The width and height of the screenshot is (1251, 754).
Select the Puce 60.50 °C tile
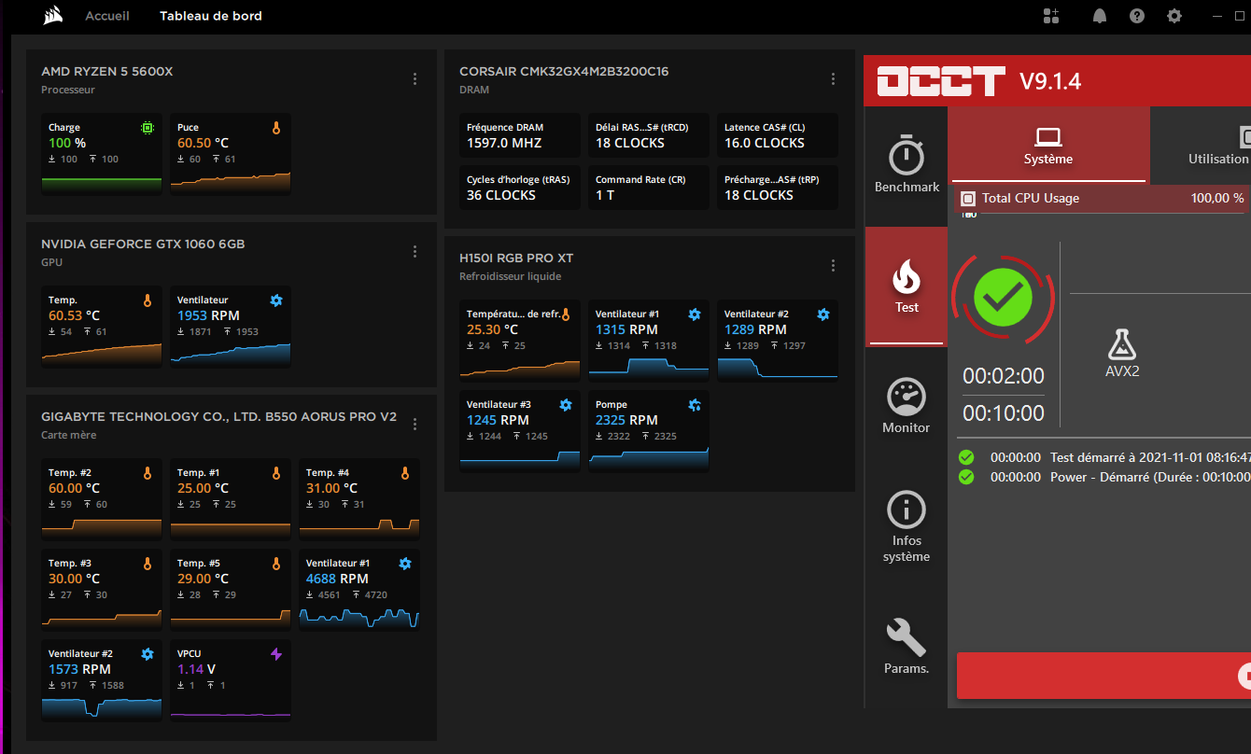[231, 154]
